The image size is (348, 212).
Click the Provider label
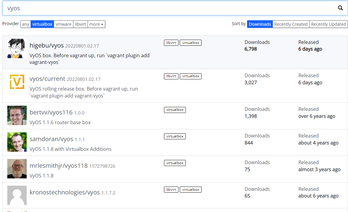10,24
